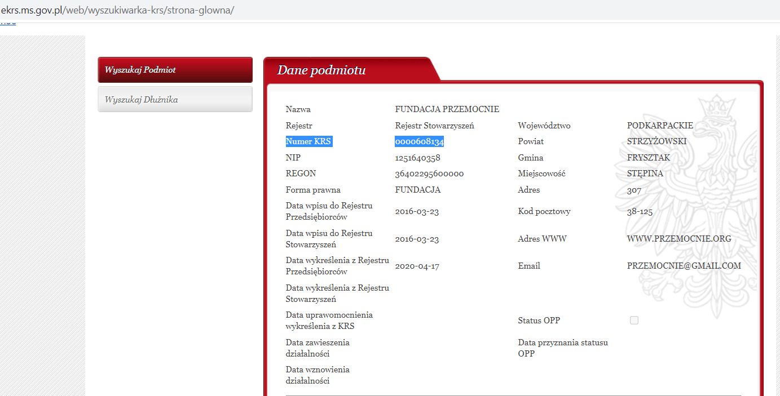Image resolution: width=780 pixels, height=396 pixels.
Task: Click the Forma prawna value FUNDACJA
Action: click(x=418, y=190)
